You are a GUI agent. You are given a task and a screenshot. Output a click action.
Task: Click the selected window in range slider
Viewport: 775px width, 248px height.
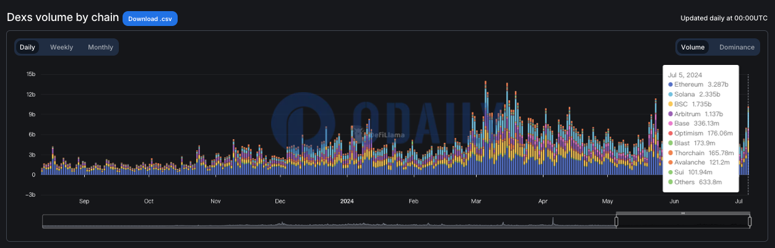[683, 221]
